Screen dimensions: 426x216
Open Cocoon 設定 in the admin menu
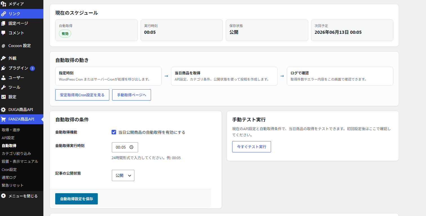pos(22,46)
